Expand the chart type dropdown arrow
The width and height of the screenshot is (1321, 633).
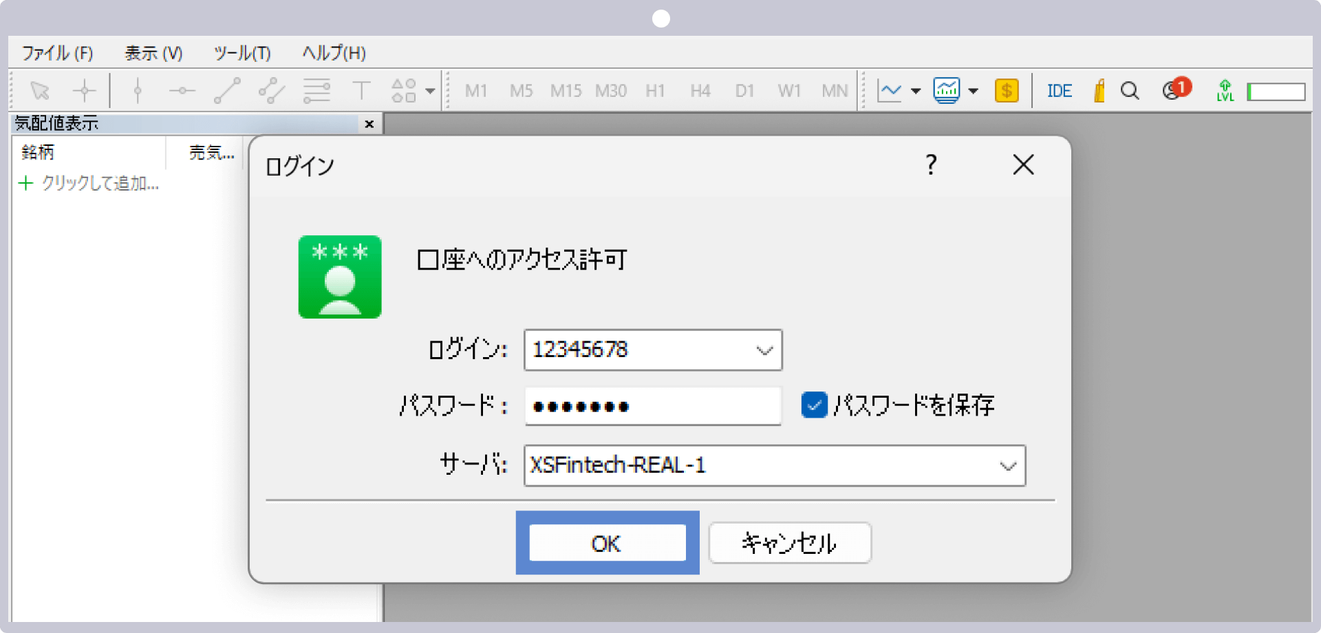[x=916, y=91]
